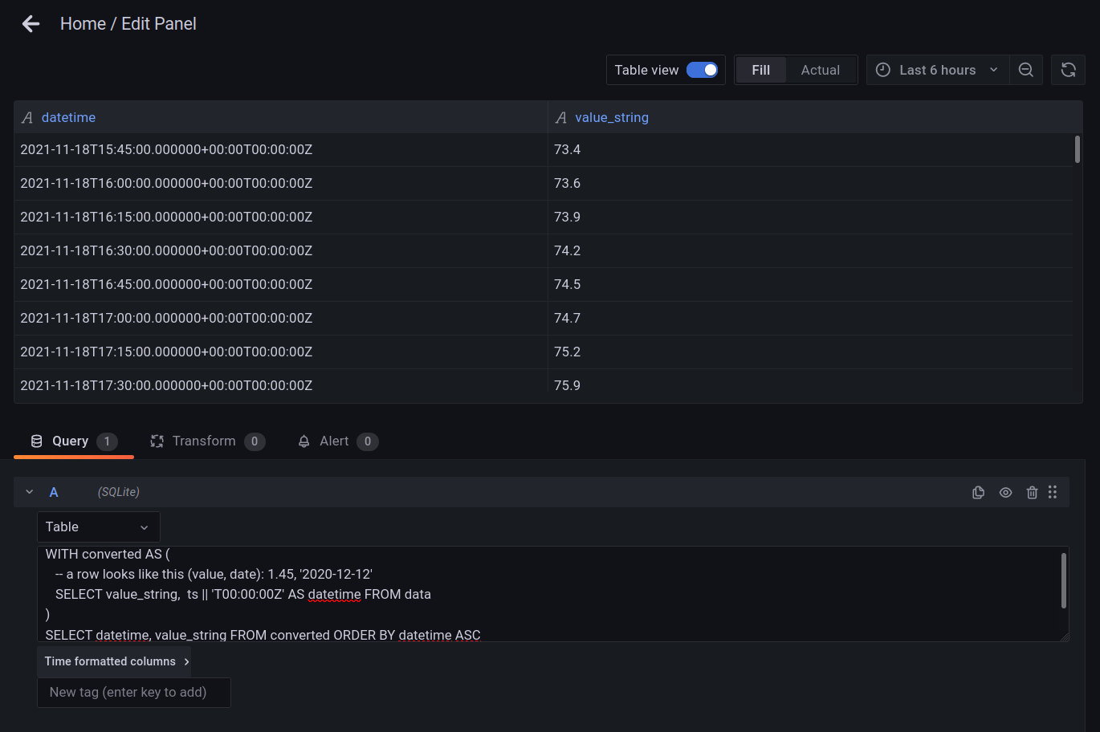Delete query A with trash icon
1100x732 pixels.
pos(1032,493)
